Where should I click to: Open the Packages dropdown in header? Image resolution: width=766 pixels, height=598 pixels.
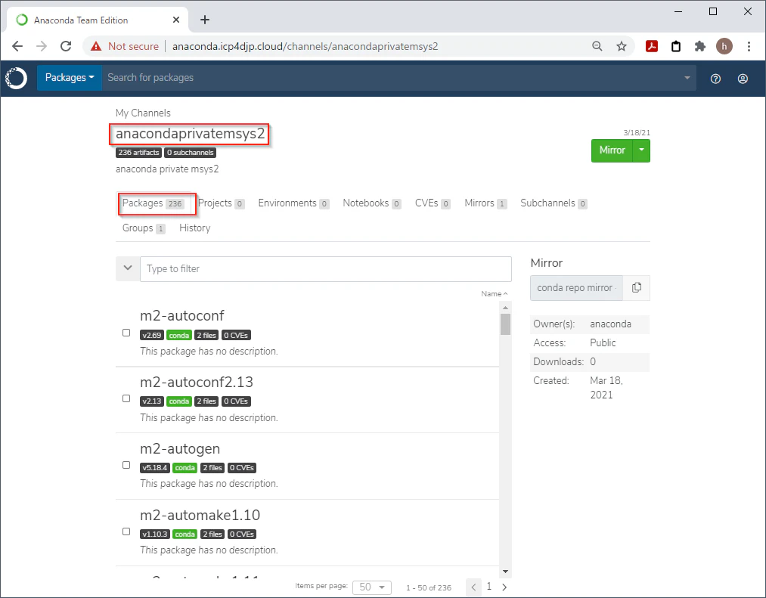pyautogui.click(x=70, y=78)
